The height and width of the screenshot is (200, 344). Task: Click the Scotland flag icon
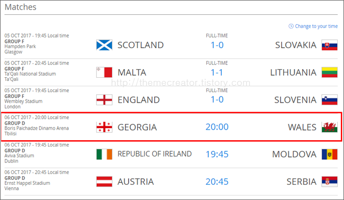104,45
